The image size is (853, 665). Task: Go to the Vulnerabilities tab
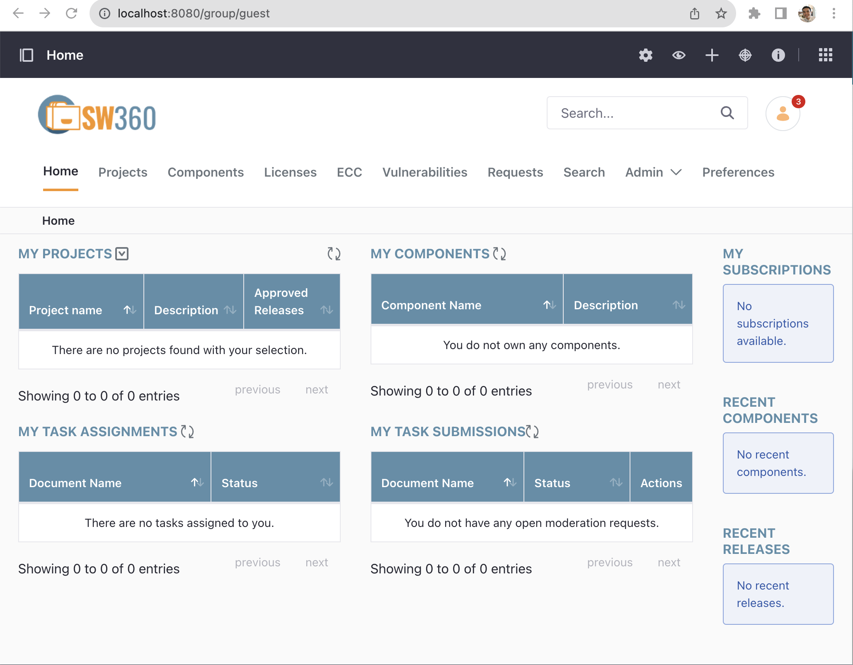pyautogui.click(x=424, y=172)
